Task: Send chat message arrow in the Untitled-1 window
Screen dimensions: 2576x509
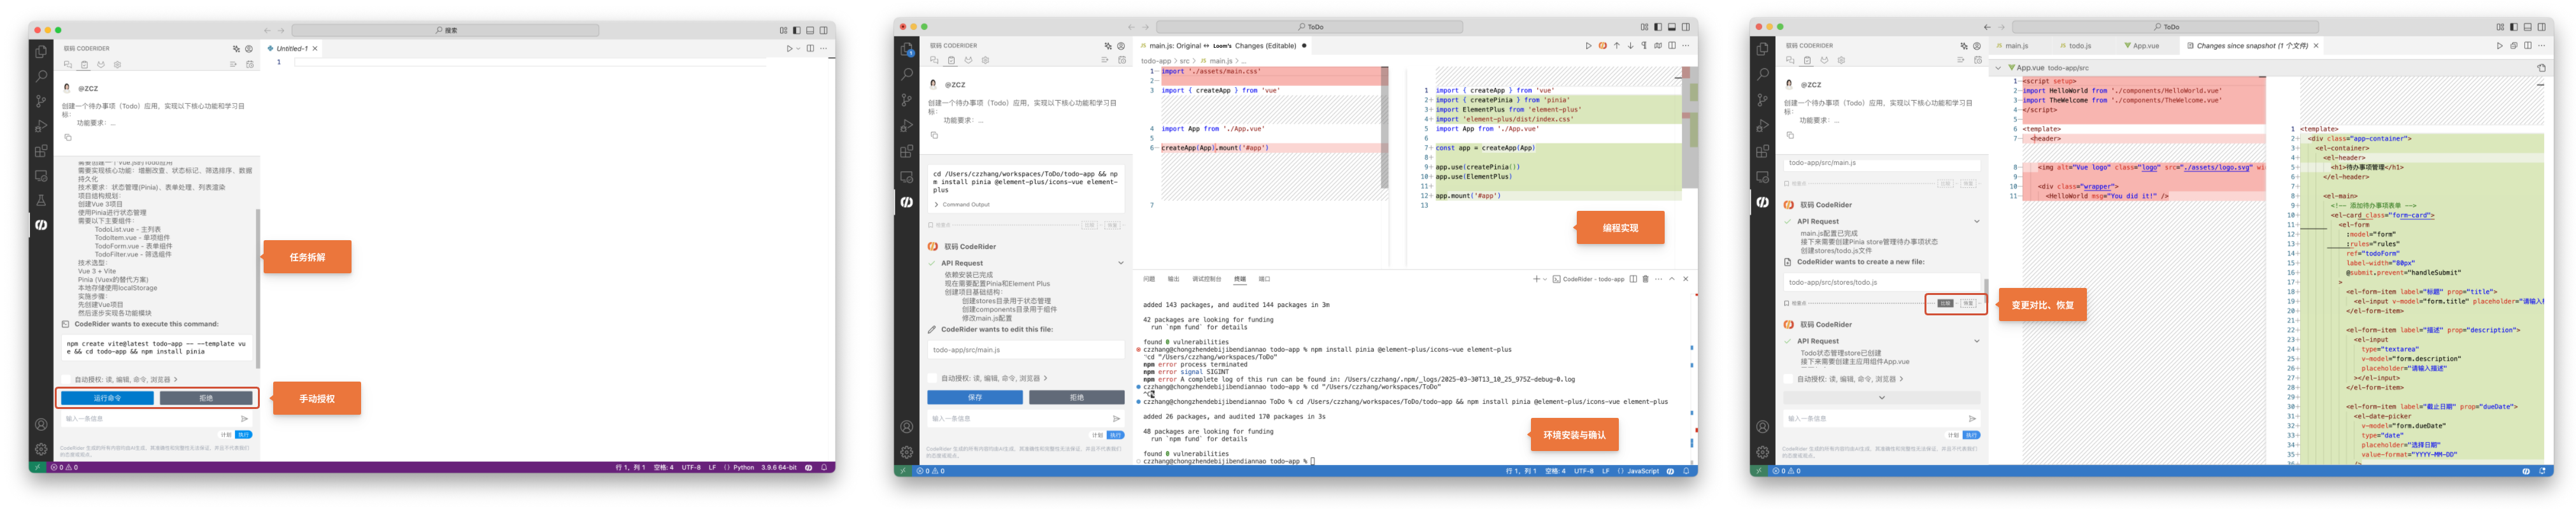Action: 244,418
